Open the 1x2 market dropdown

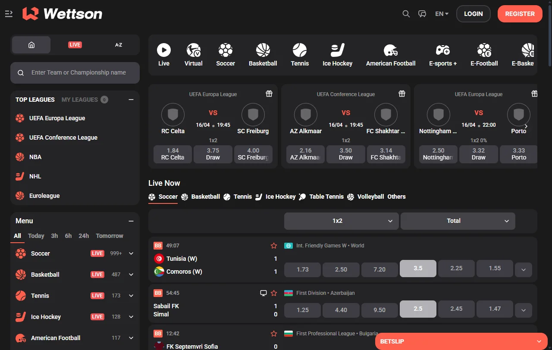(342, 221)
